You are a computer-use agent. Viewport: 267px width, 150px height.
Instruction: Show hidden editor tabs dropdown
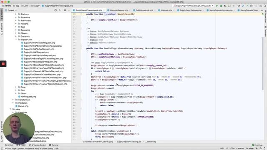[x=262, y=10]
